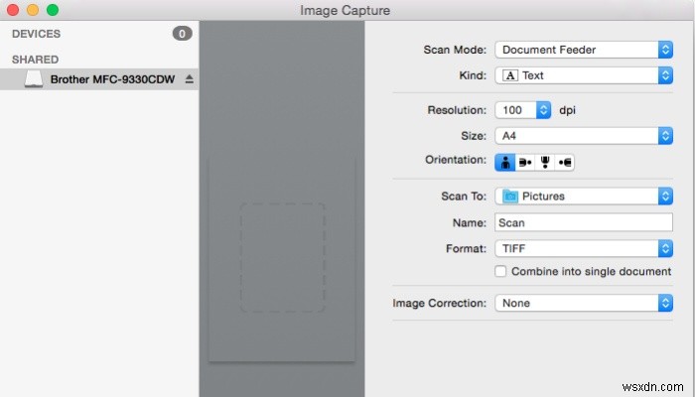Screen dimensions: 695x397
Task: Open the Size dropdown showing A4
Action: (x=584, y=136)
